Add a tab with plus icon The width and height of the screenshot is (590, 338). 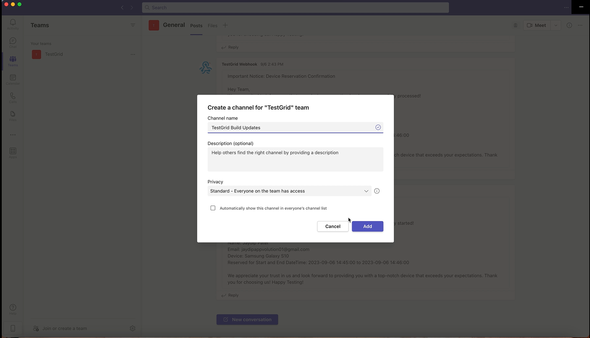click(225, 25)
